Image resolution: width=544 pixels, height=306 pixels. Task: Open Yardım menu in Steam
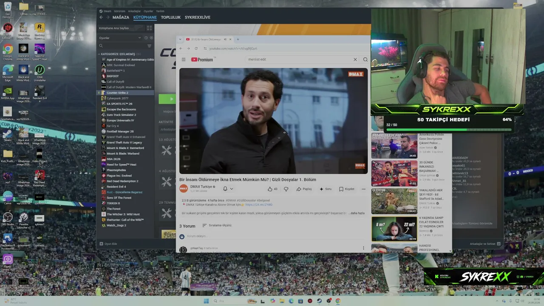coord(160,11)
